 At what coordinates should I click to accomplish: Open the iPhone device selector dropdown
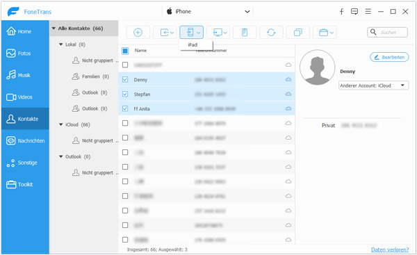pyautogui.click(x=208, y=11)
